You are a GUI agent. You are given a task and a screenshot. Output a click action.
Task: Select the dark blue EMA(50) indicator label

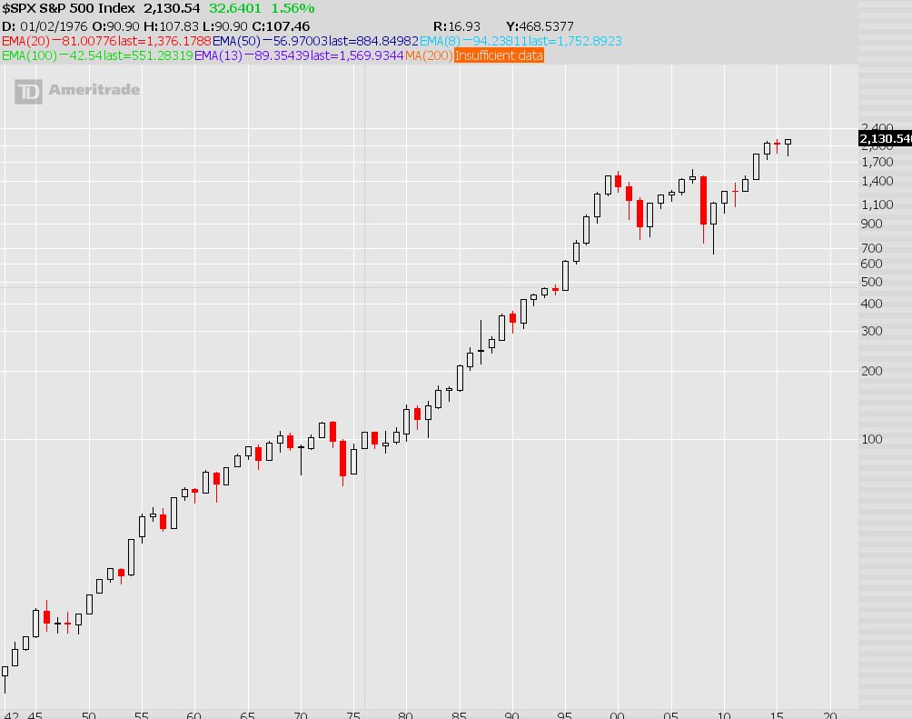tap(236, 41)
